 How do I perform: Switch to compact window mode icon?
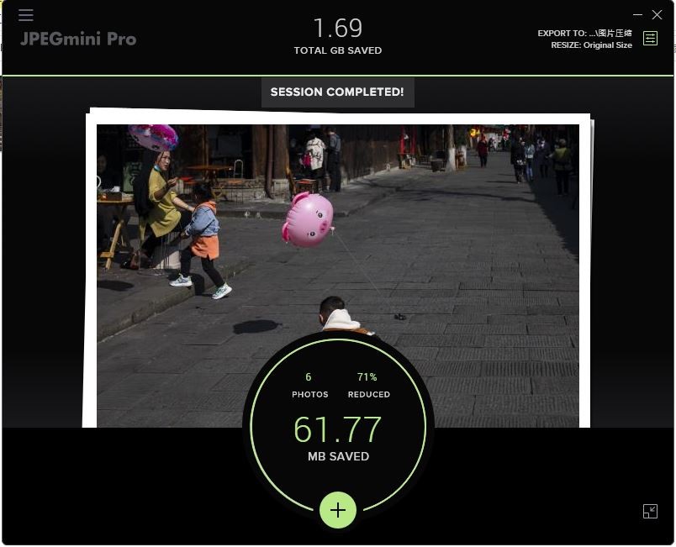(650, 511)
